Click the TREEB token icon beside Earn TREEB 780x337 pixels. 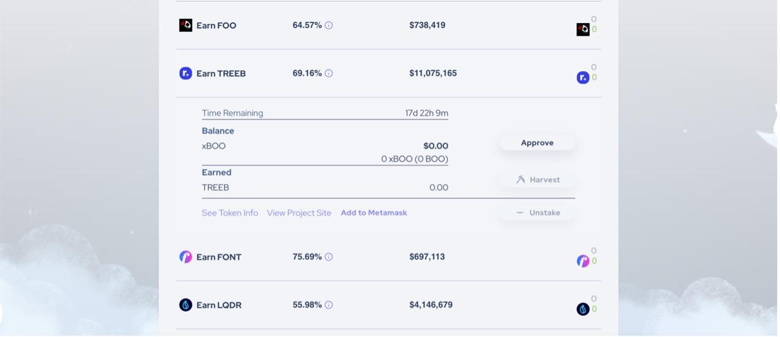(185, 73)
